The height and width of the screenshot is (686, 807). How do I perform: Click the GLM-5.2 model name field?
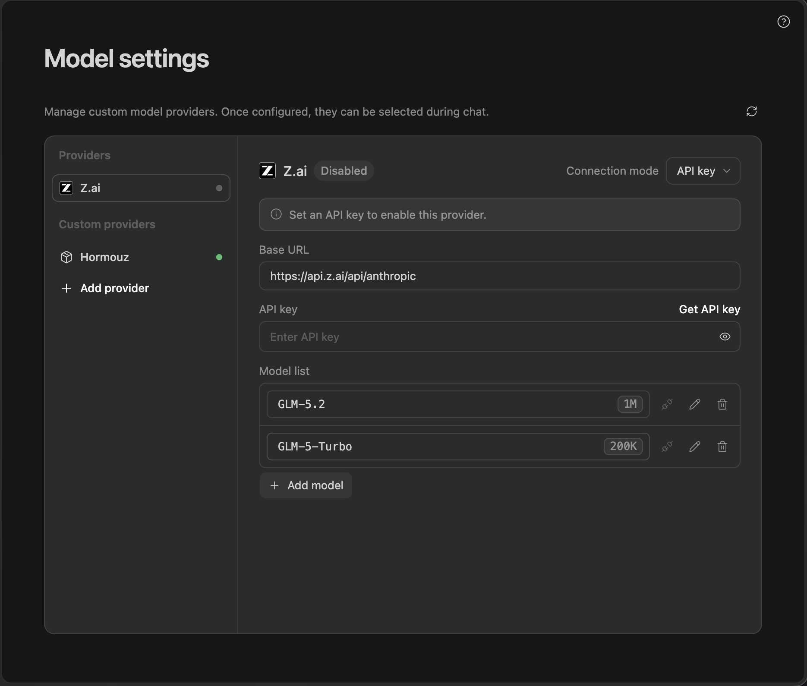458,404
